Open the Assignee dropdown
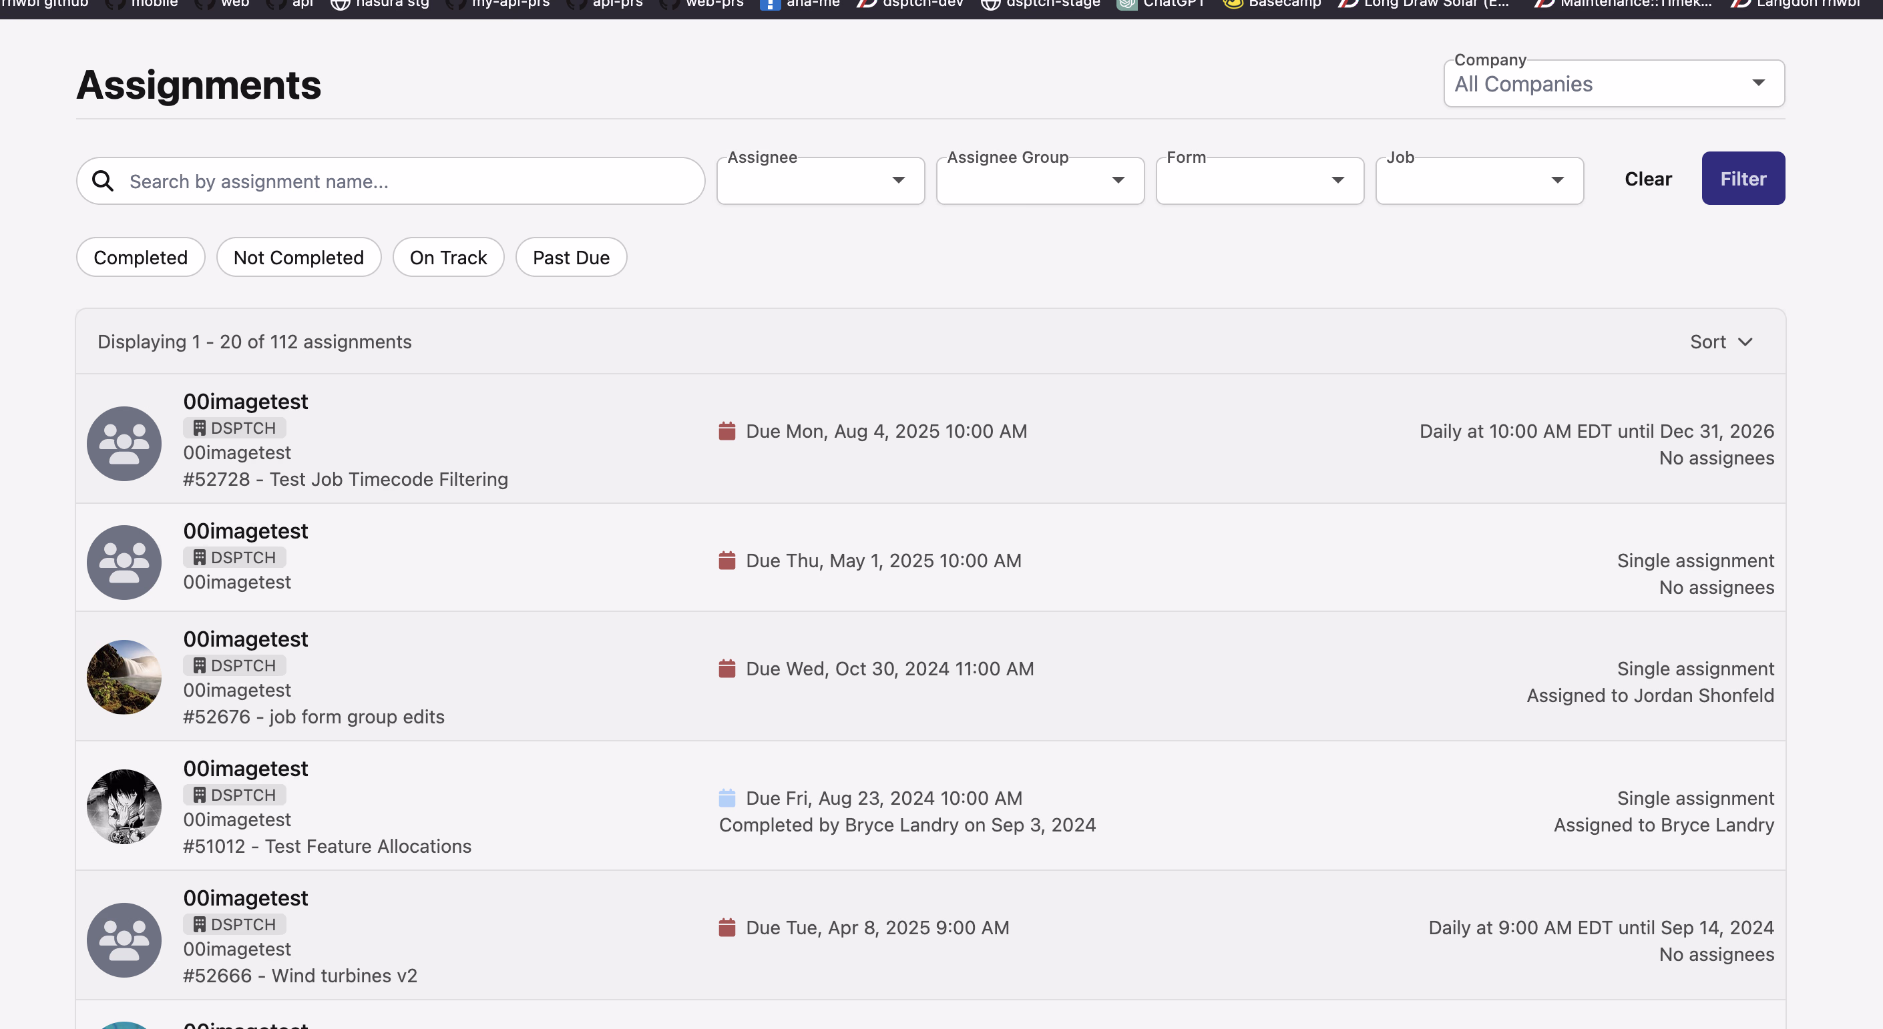 [820, 180]
